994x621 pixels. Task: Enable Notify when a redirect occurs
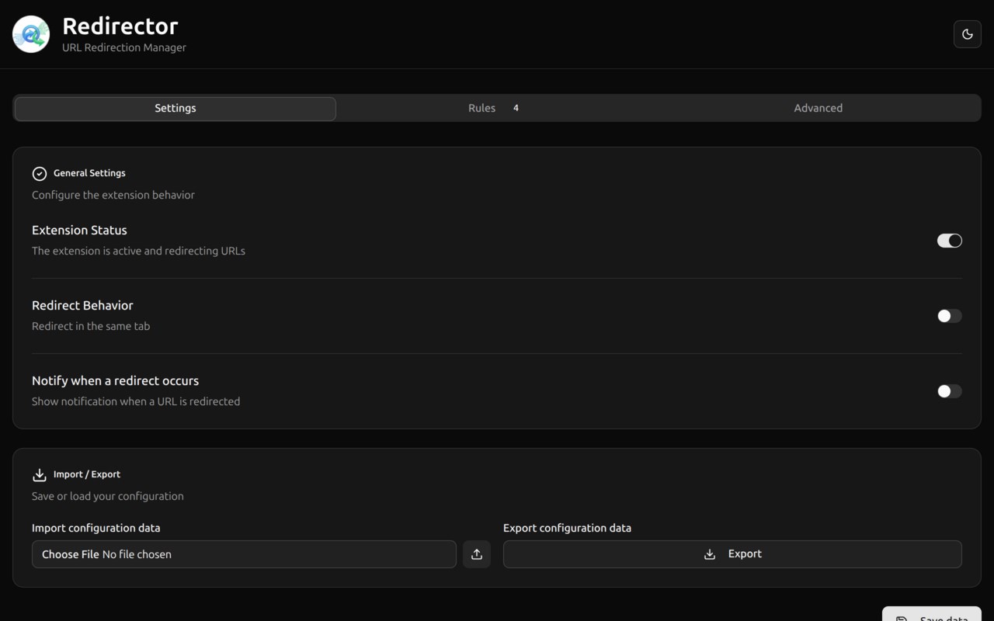click(x=949, y=391)
